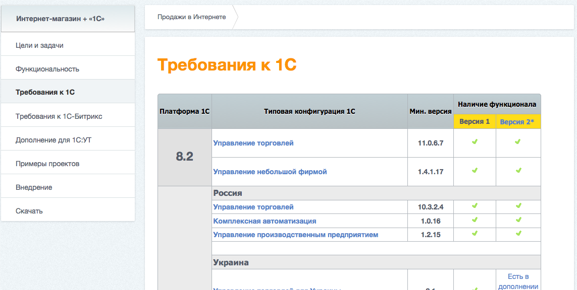Click Версия 1 checkmark for version 10.3.2.4

tap(475, 205)
